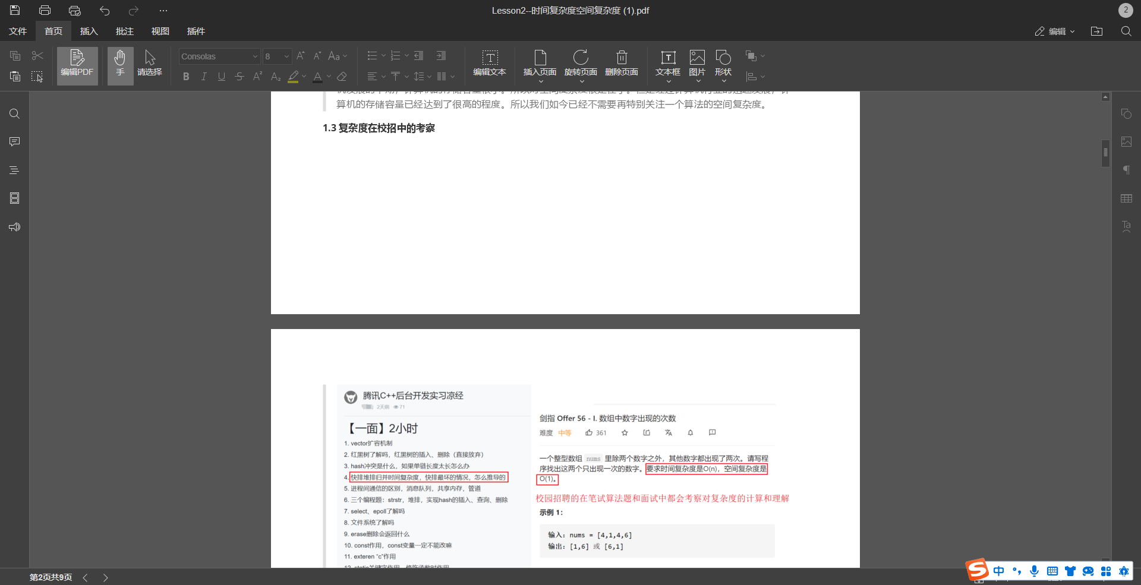Image resolution: width=1141 pixels, height=585 pixels.
Task: Click the 形状 shapes tool
Action: pyautogui.click(x=723, y=65)
